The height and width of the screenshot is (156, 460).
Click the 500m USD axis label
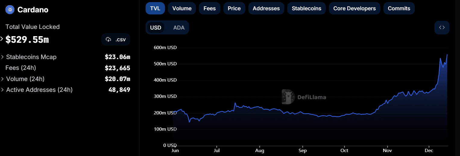(165, 64)
